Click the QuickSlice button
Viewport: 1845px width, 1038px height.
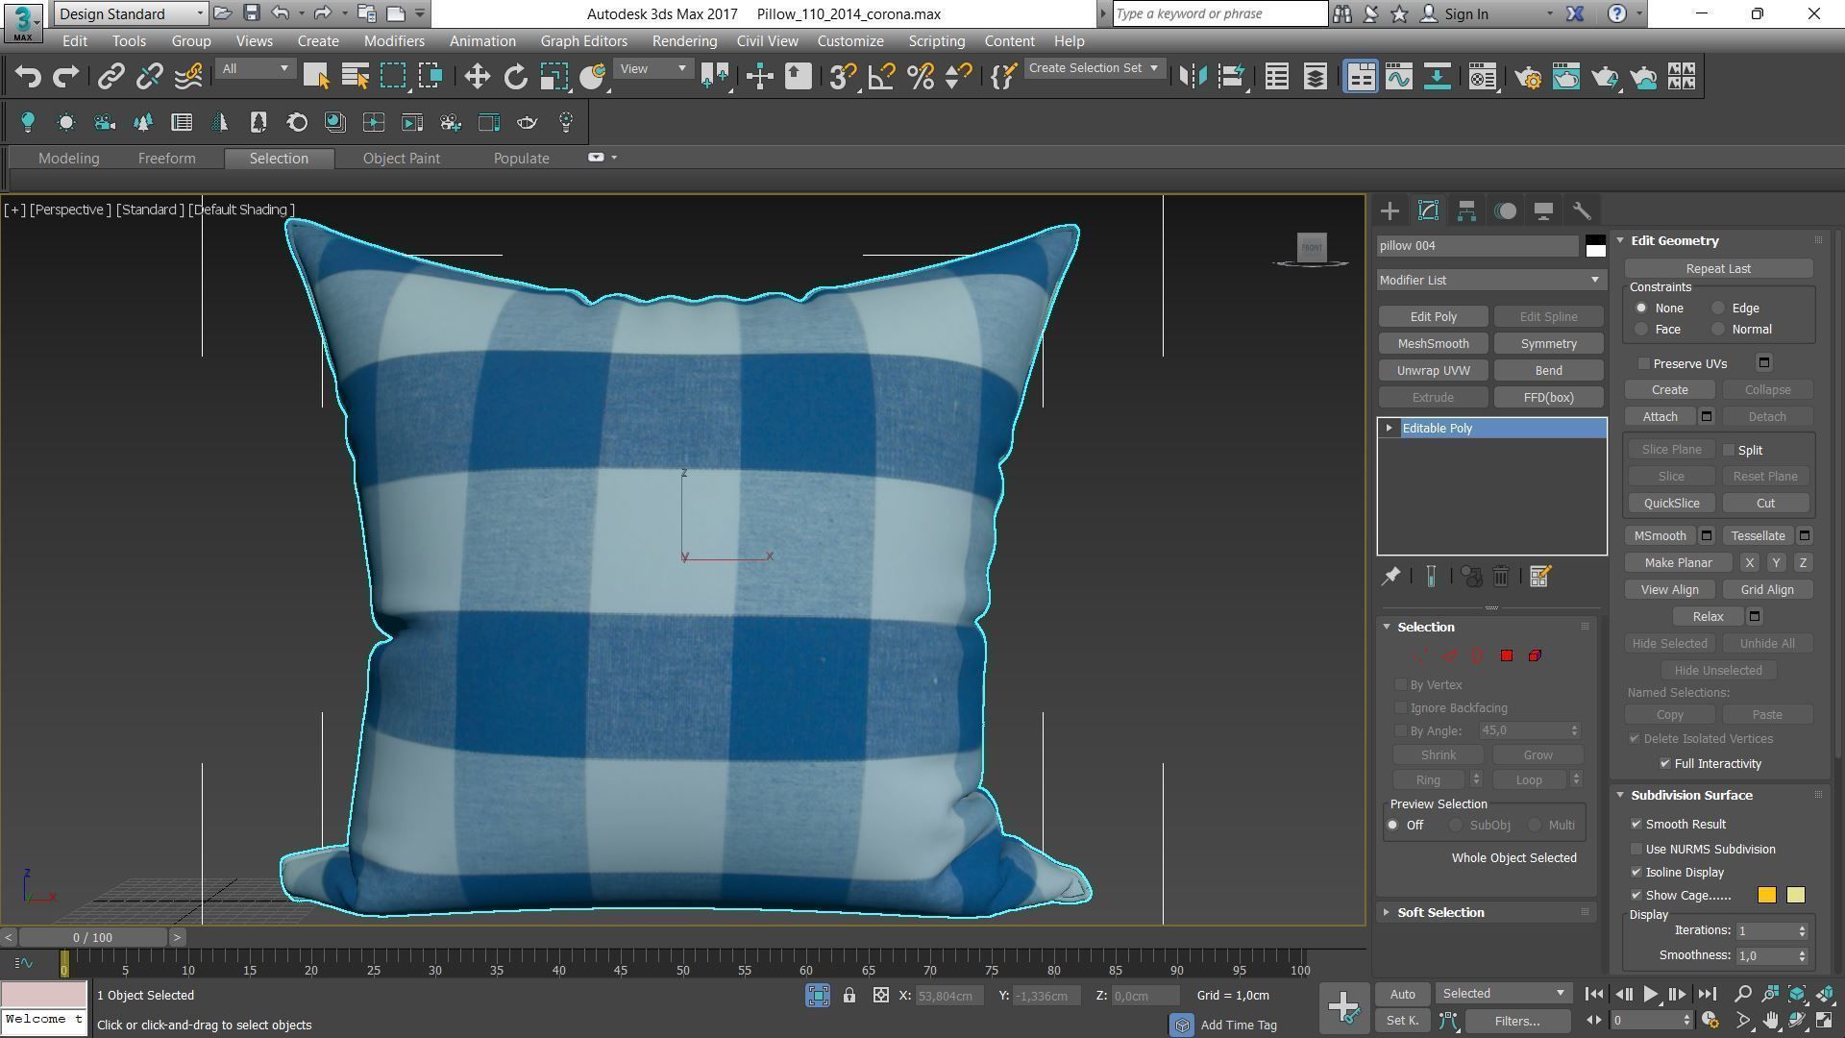click(1671, 504)
